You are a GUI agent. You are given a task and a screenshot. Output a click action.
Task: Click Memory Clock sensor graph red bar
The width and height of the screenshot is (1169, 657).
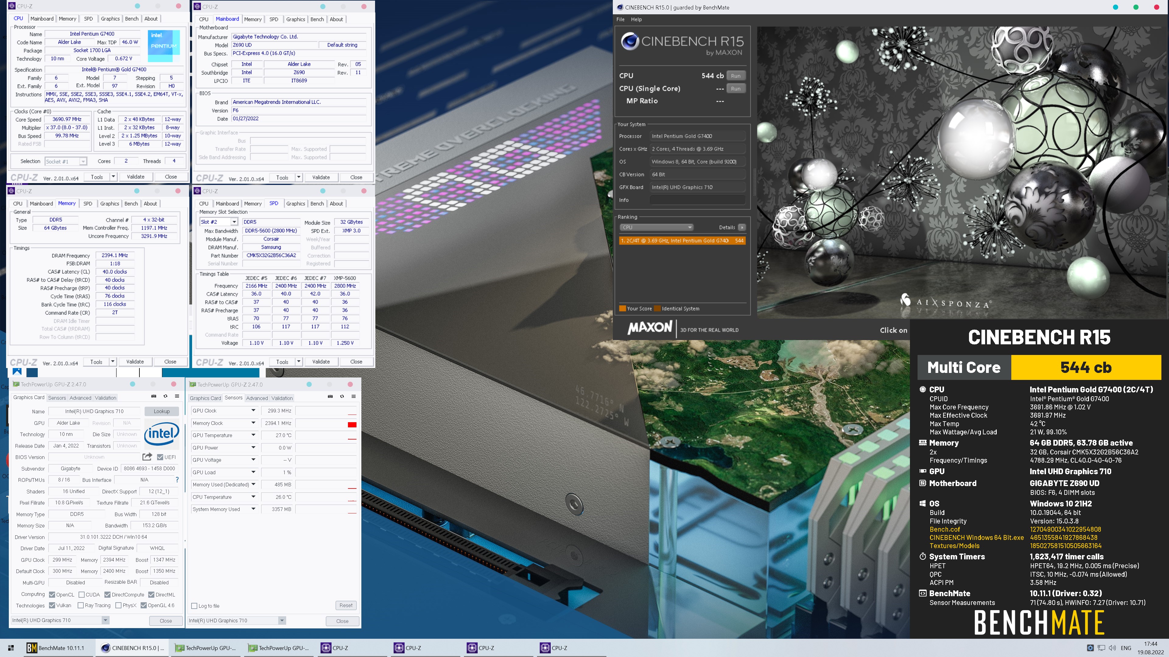pyautogui.click(x=352, y=425)
